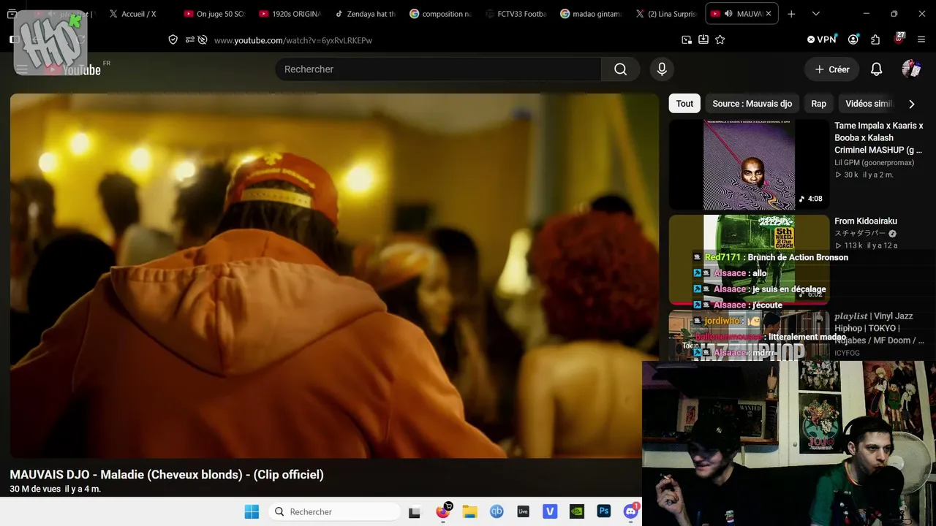
Task: Open YouTube notifications bell
Action: [876, 69]
